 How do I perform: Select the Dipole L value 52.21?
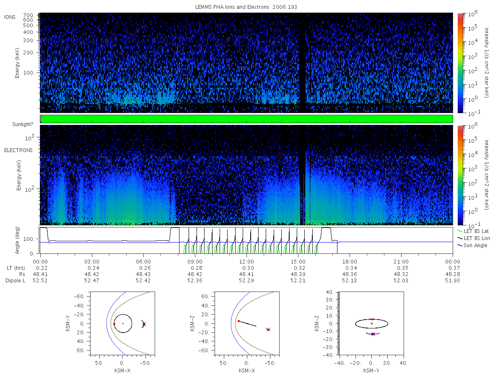pos(298,281)
